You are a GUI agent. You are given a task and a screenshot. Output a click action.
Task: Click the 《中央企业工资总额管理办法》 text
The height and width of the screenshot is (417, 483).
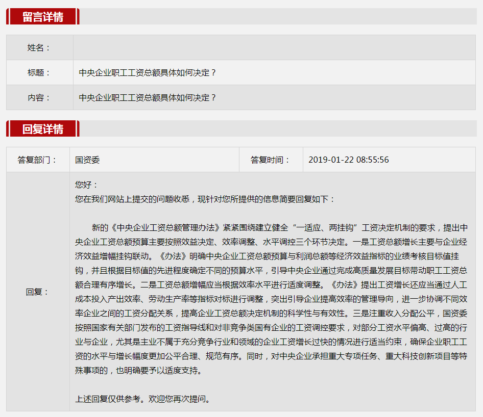coord(165,227)
